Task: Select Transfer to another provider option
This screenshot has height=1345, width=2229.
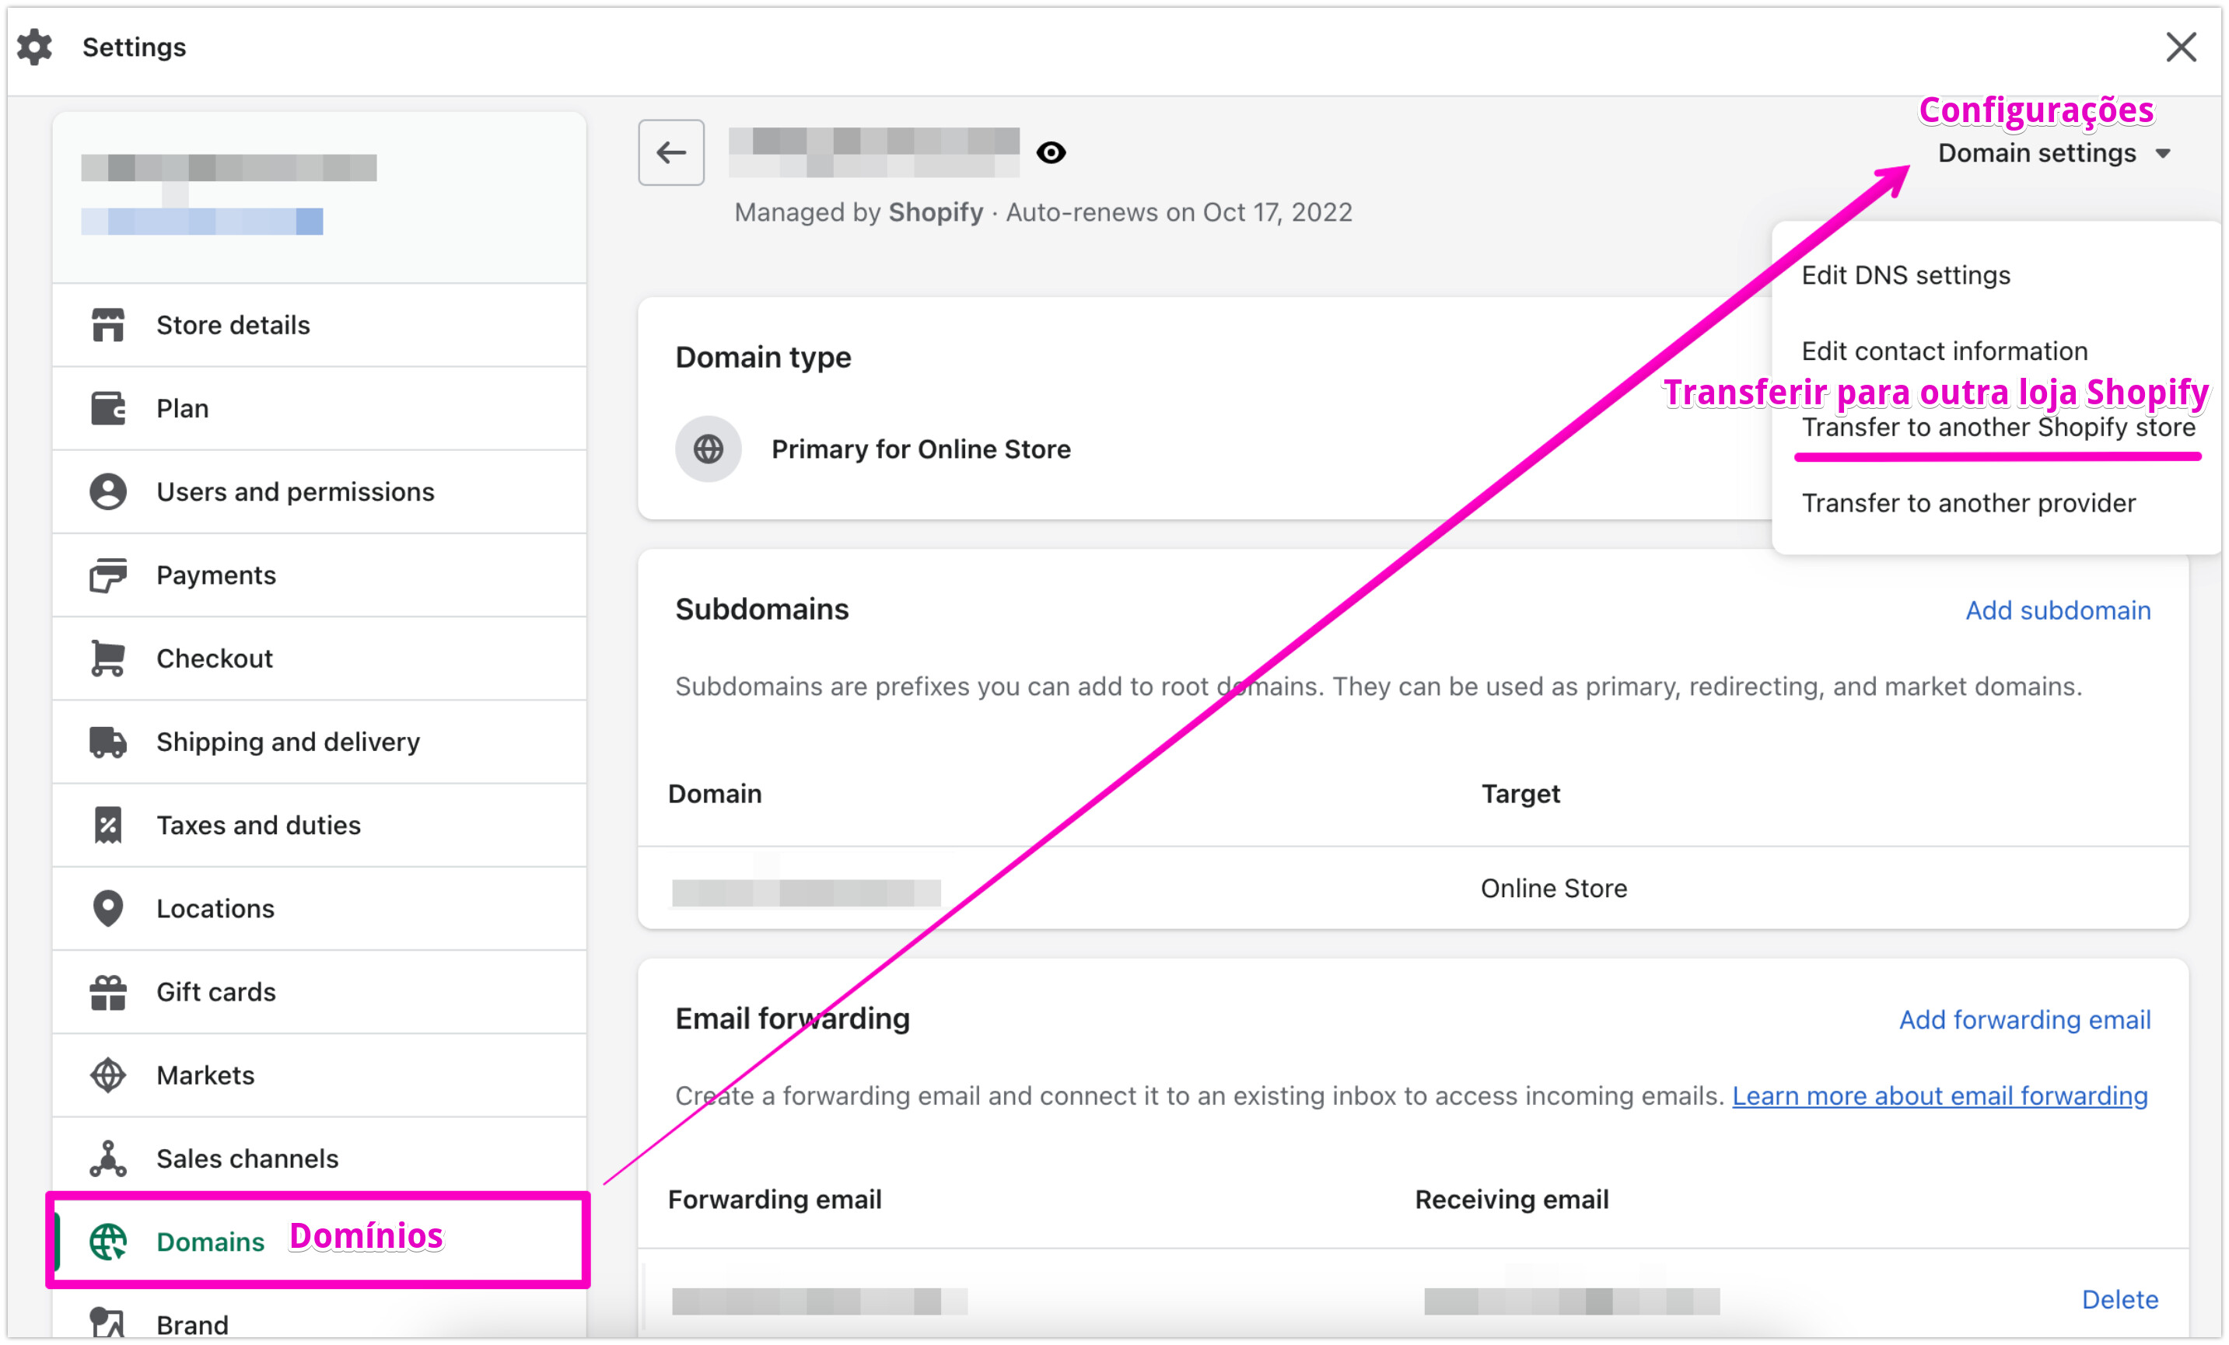Action: tap(1968, 503)
